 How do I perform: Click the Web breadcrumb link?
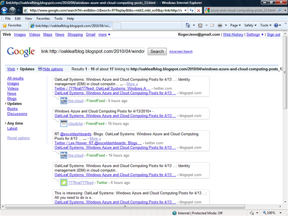11,69
